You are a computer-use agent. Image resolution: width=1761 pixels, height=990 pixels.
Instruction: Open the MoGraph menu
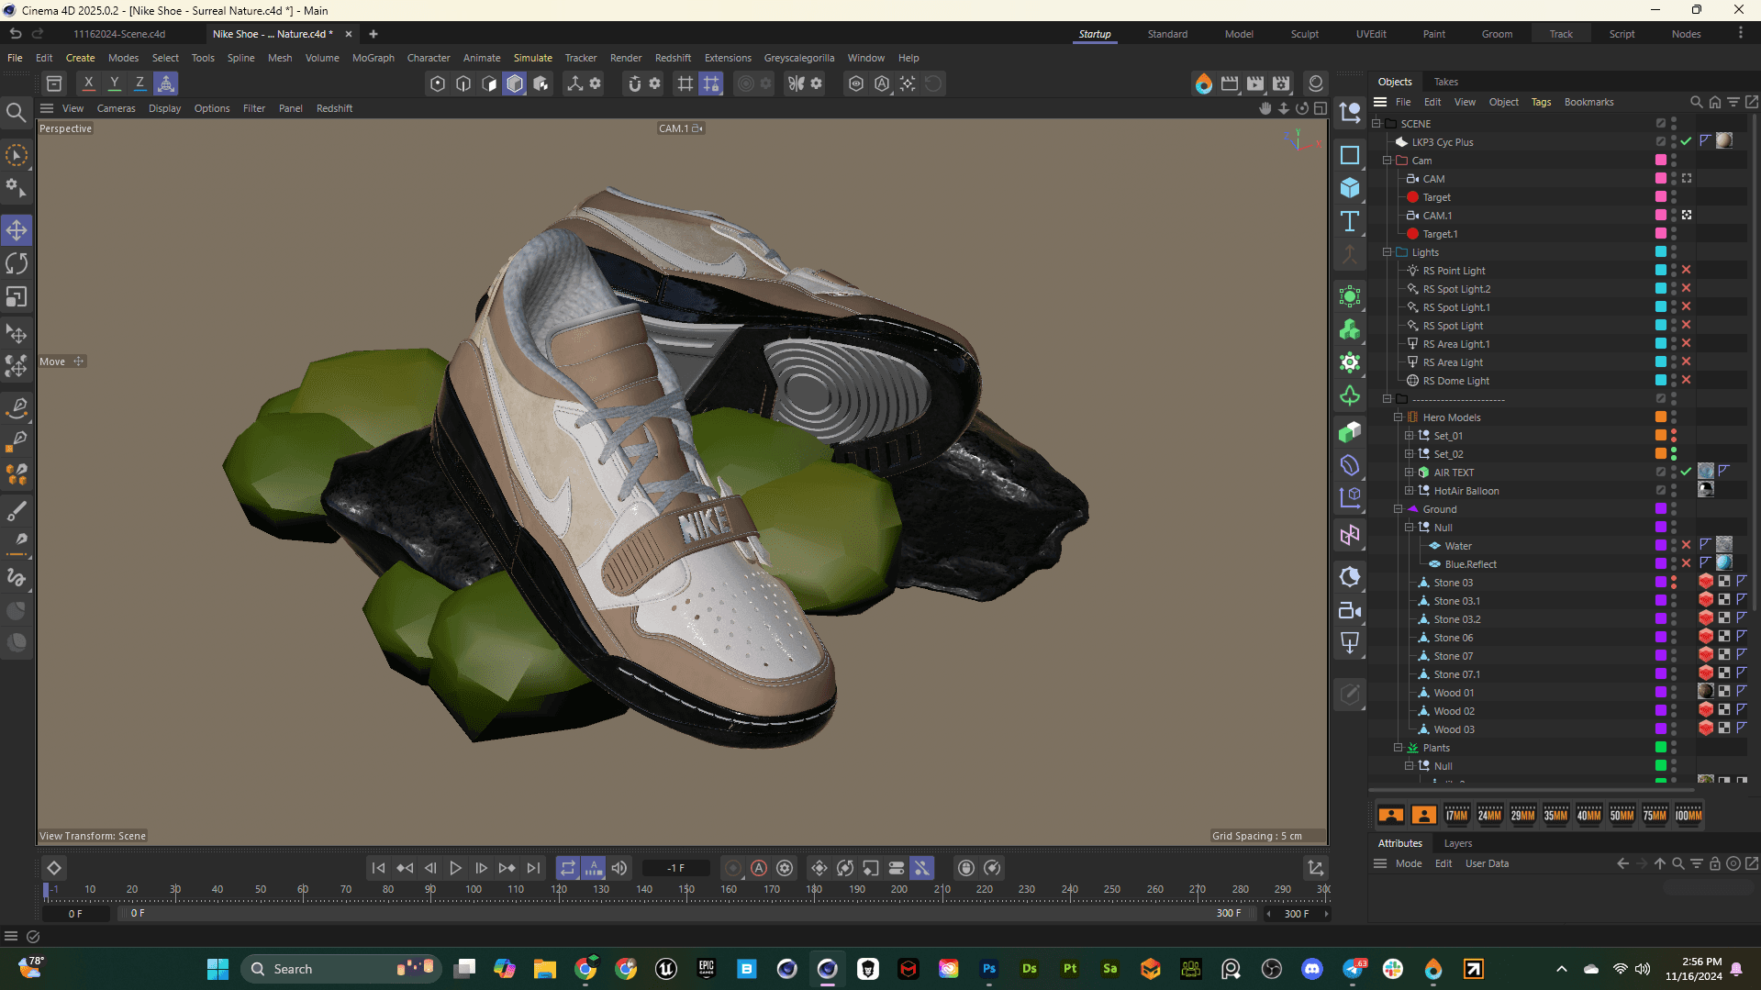tap(373, 58)
